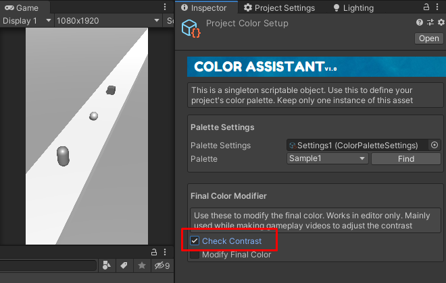This screenshot has height=283, width=446.
Task: Click the Check Contrast label
Action: coord(232,241)
